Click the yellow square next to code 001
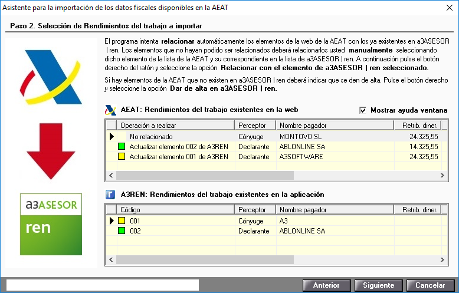 (x=122, y=220)
